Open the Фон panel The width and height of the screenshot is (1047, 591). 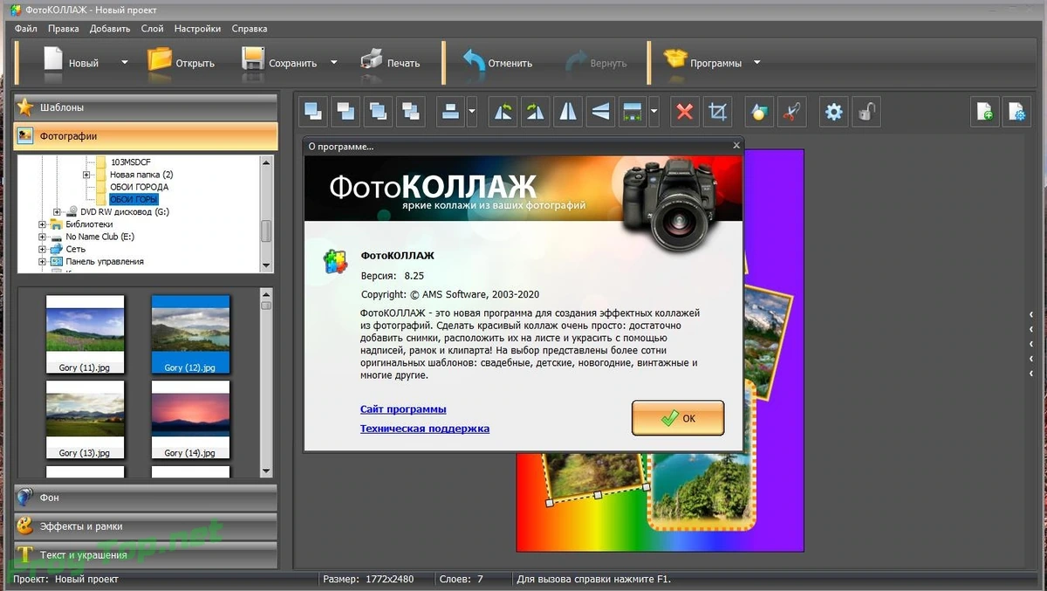146,498
